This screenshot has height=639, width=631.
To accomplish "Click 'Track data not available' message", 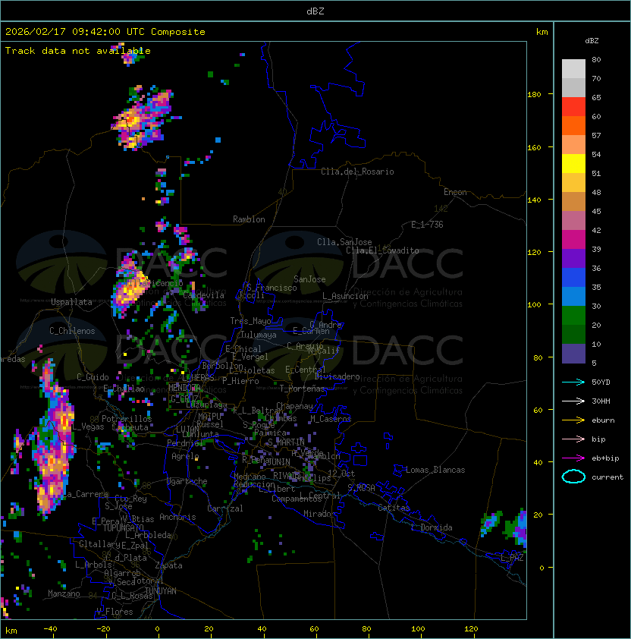I will [x=78, y=51].
